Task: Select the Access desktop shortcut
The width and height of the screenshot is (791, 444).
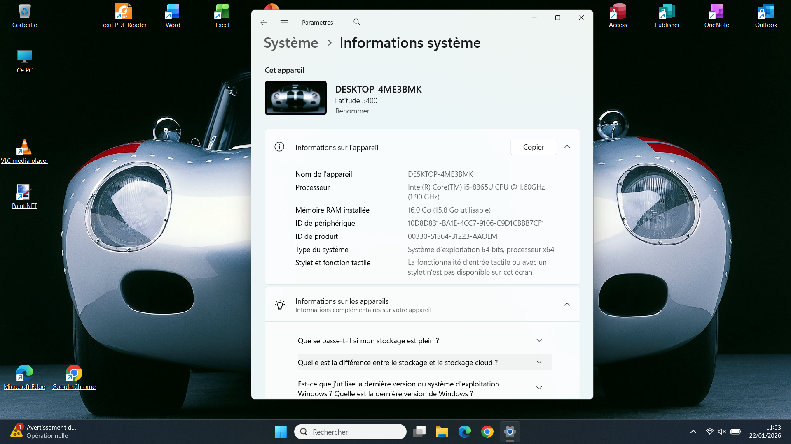Action: point(618,16)
